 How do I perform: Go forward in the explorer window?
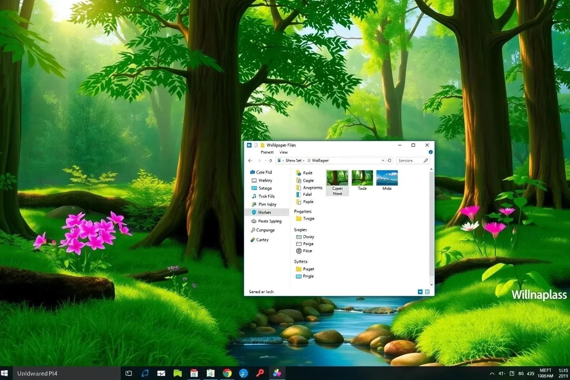point(259,161)
